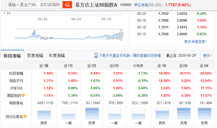Image resolution: width=217 pixels, height=128 pixels.
Task: Click the ranking 18 | 494
Action: pyautogui.click(x=206, y=103)
